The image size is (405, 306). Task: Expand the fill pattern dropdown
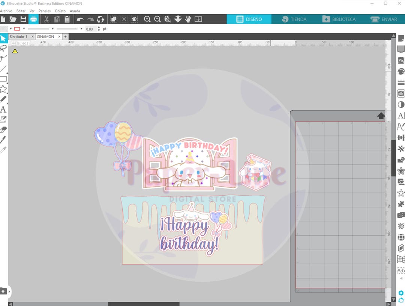(x=10, y=28)
